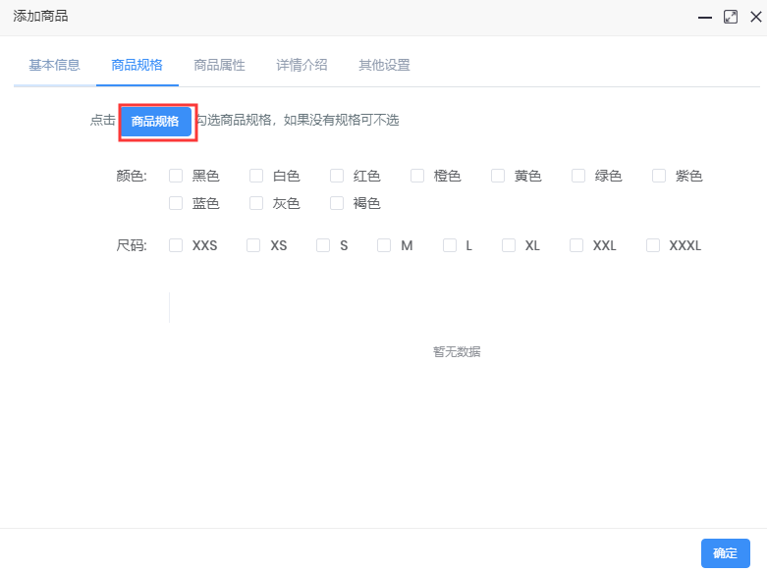767x573 pixels.
Task: Check the 黑色 color checkbox
Action: (x=176, y=176)
